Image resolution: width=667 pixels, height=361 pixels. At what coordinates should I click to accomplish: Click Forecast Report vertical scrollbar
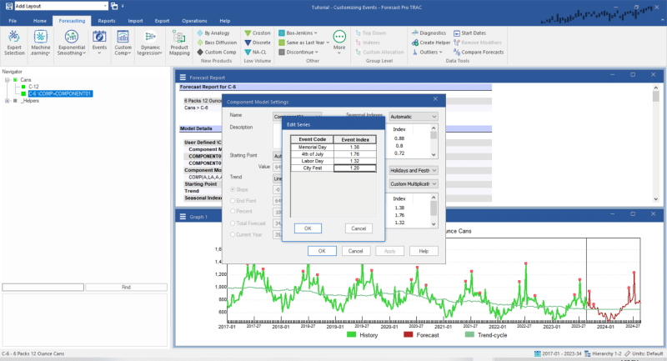point(655,143)
